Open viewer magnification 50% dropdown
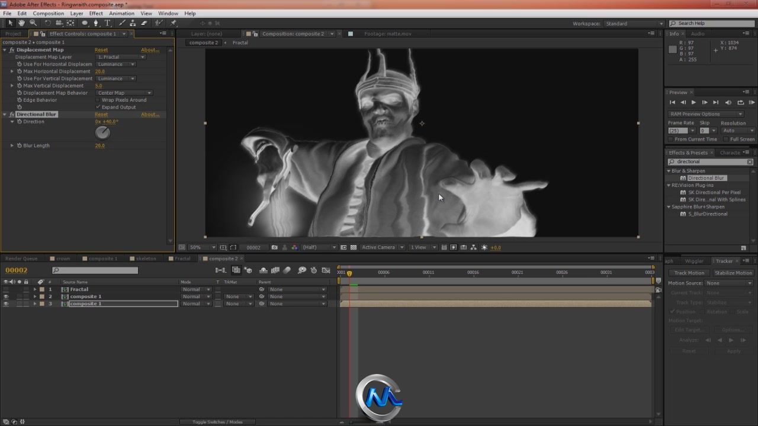Image resolution: width=758 pixels, height=426 pixels. click(x=201, y=247)
